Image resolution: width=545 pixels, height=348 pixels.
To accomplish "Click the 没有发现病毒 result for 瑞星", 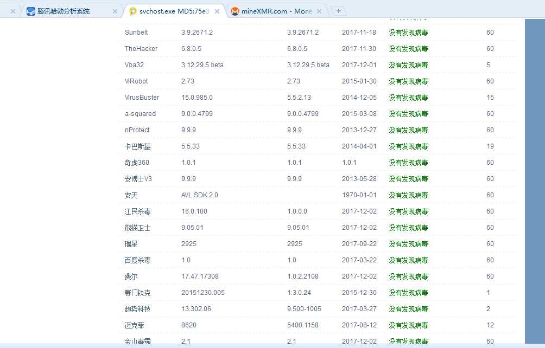I will tap(408, 244).
